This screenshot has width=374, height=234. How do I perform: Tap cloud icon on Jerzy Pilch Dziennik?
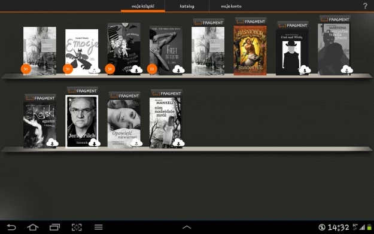click(94, 142)
